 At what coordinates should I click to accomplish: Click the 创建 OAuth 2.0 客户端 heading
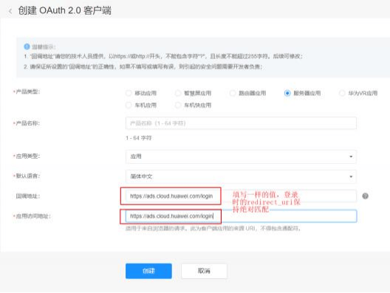pos(65,10)
